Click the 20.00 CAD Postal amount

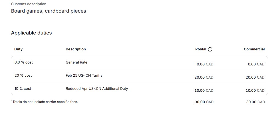point(204,77)
